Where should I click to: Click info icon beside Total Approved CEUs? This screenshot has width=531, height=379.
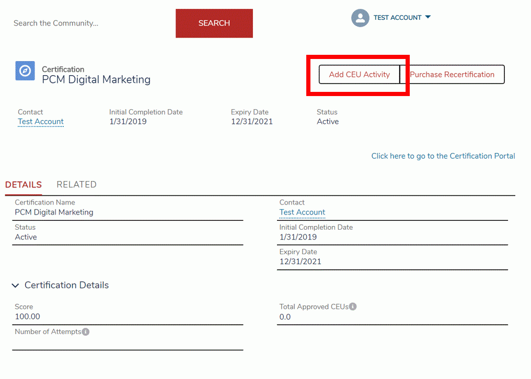[353, 306]
